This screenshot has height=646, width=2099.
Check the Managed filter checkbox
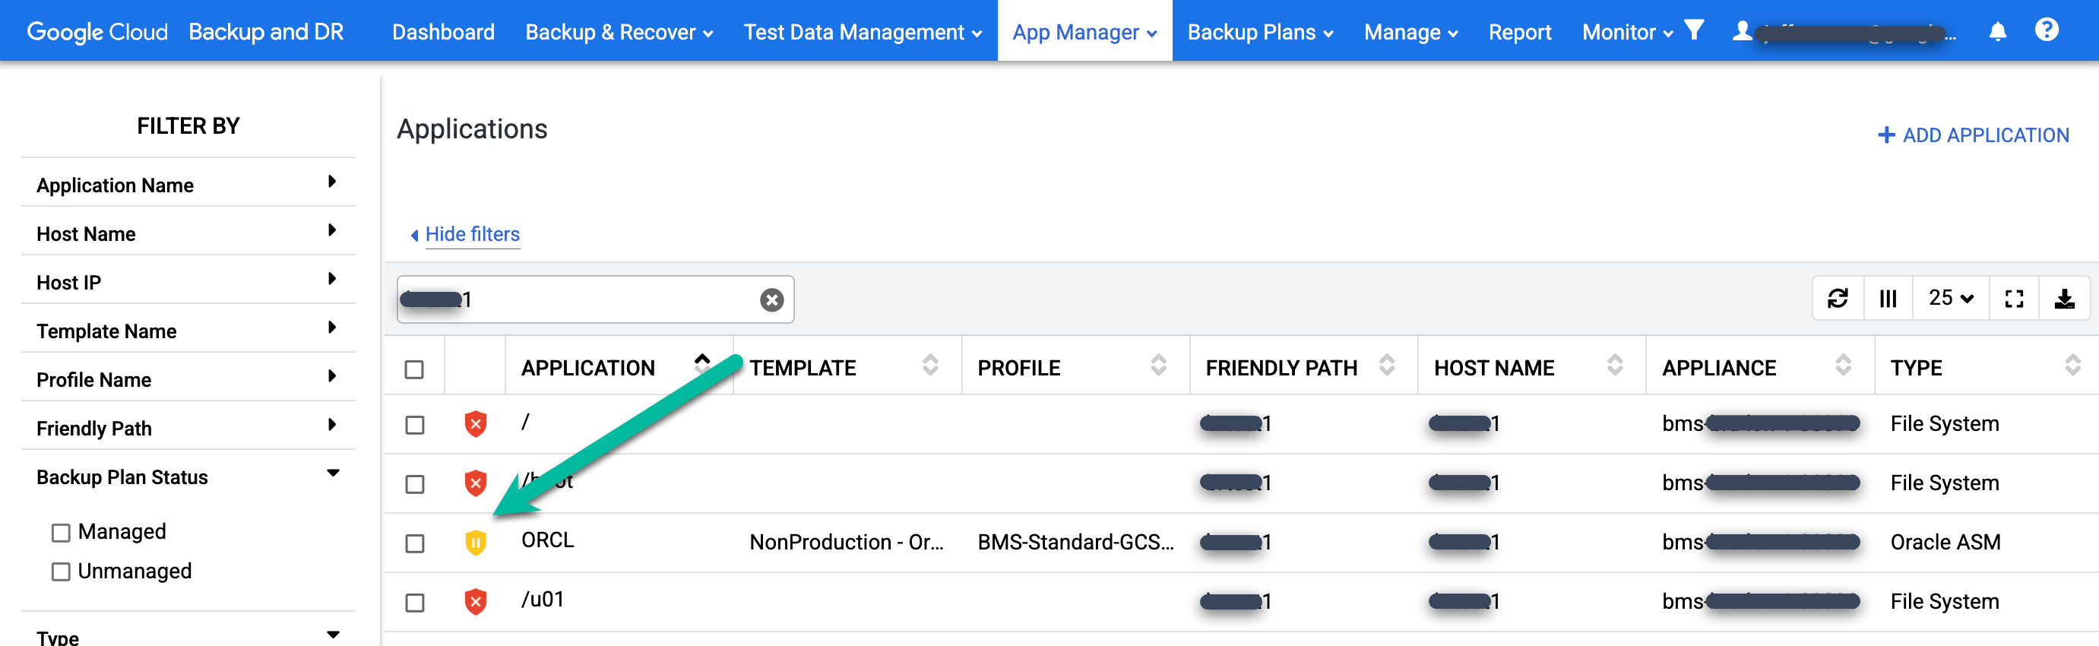coord(61,533)
